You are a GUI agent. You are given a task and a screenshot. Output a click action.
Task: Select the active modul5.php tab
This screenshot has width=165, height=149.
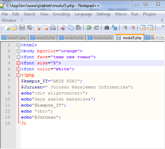[x=129, y=38]
